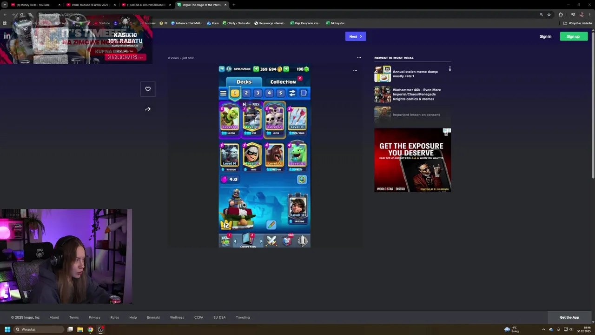Viewport: 595px width, 335px height.
Task: Switch to AFERA O DRUNKSTREAM tab
Action: [145, 5]
